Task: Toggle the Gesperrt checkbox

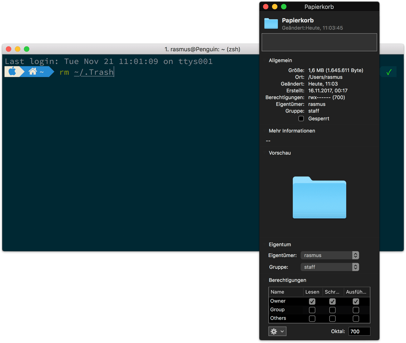Action: [301, 118]
